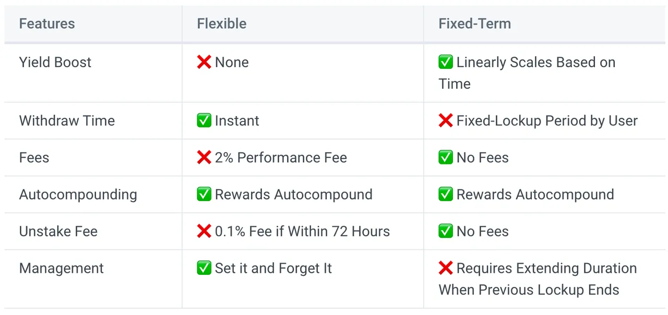Image resolution: width=668 pixels, height=315 pixels.
Task: Click red cross next to 2% Performance Fee
Action: (x=204, y=158)
